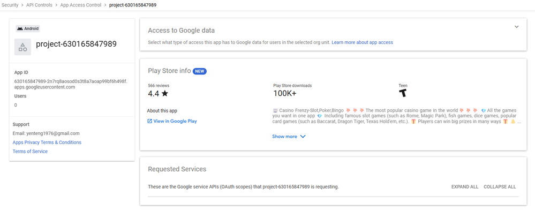Viewport: 535px width, 210px height.
Task: Click the NEW badge next to Play Store info
Action: coord(200,71)
